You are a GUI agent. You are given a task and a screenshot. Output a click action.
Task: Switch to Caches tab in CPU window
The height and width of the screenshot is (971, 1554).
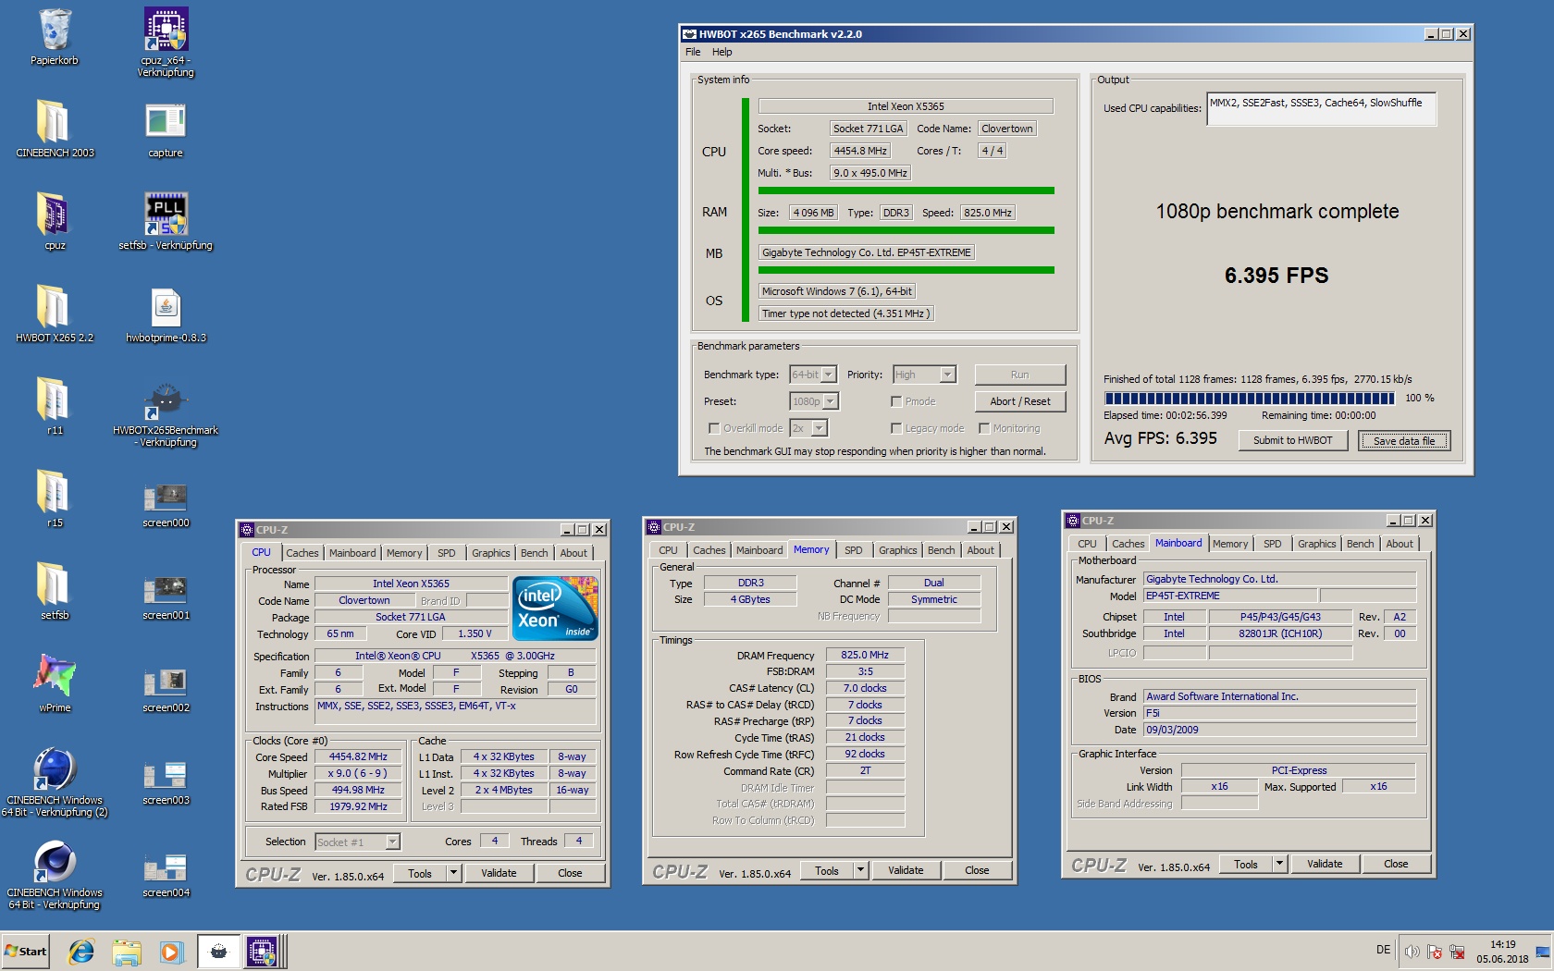click(x=302, y=553)
